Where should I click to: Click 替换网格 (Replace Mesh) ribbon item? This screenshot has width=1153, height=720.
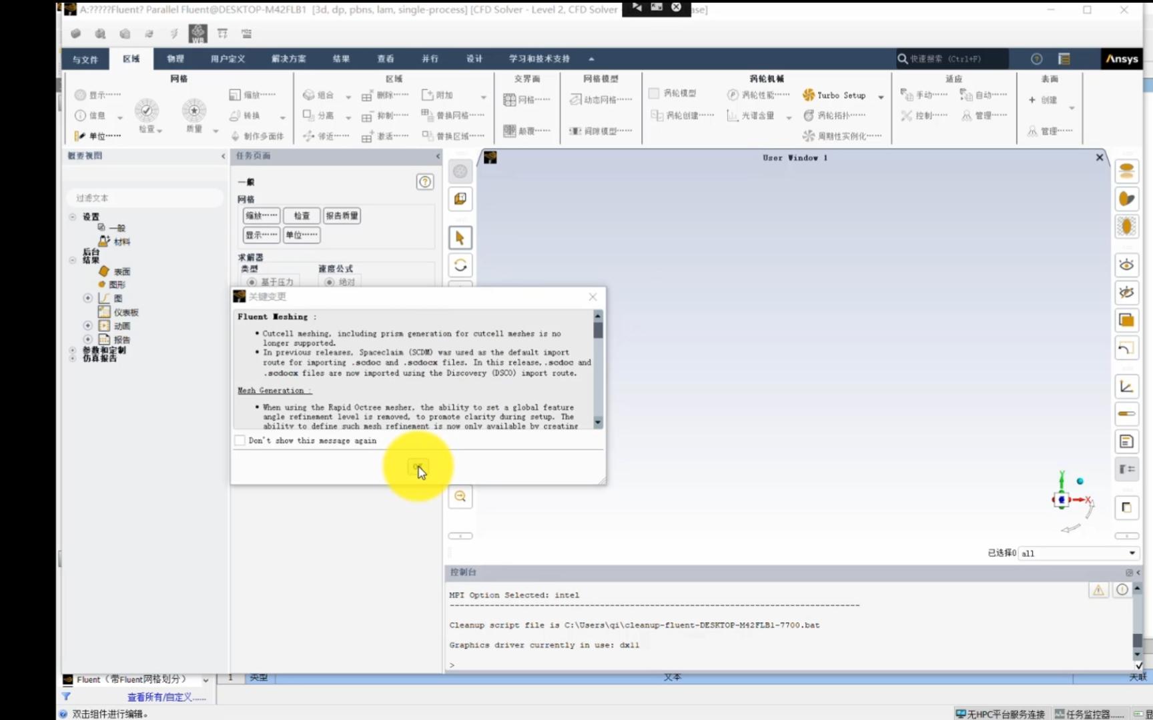453,115
